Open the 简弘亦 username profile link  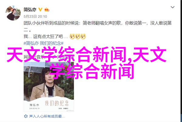coord(30,10)
